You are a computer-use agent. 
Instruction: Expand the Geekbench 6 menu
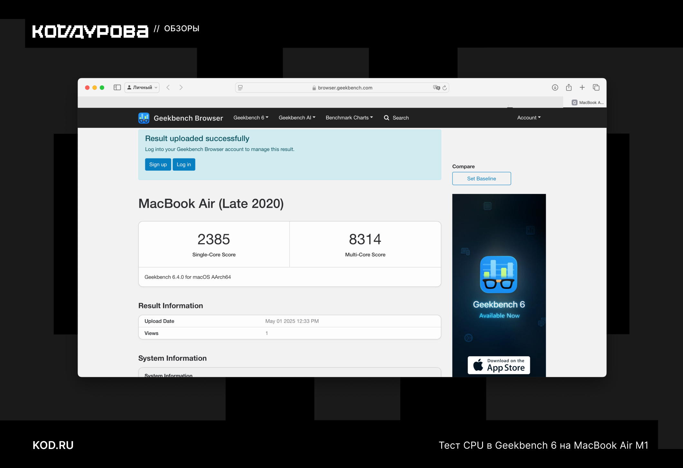[251, 118]
